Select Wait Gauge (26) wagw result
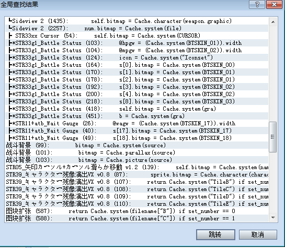 point(136,123)
